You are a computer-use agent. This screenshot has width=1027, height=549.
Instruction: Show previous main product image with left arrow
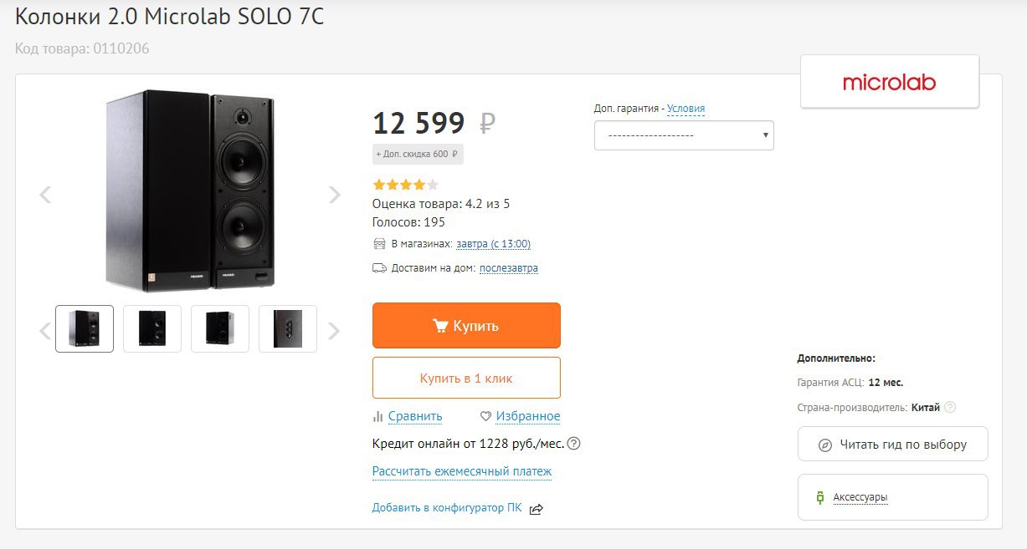pos(46,195)
